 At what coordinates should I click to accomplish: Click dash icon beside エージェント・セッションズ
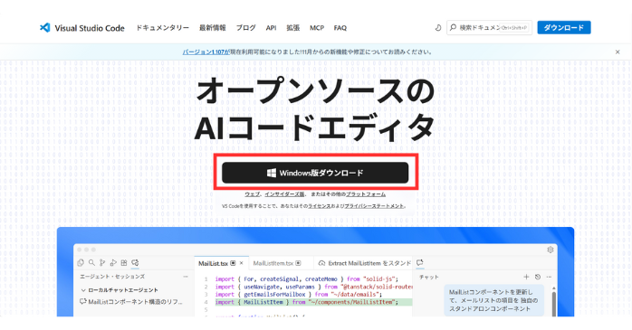[186, 277]
